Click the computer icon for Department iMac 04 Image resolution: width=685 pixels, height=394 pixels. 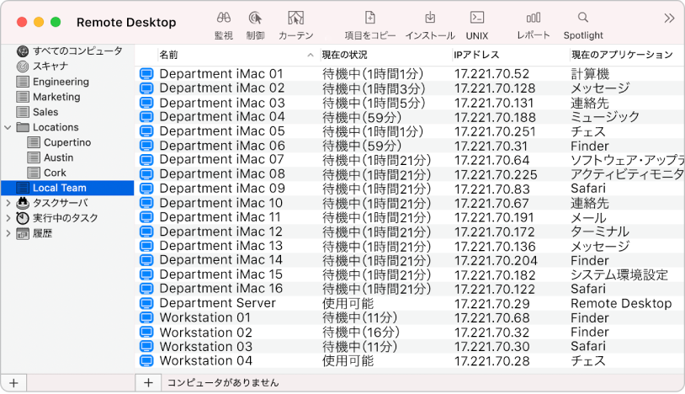point(146,117)
